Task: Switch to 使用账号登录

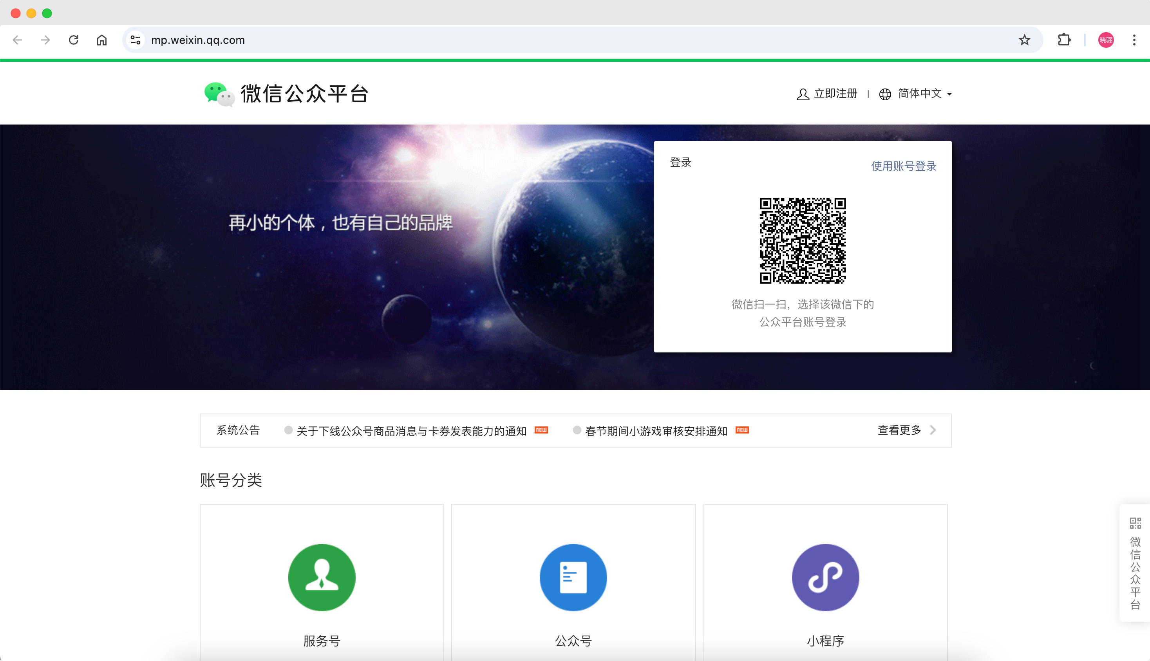Action: pos(904,166)
